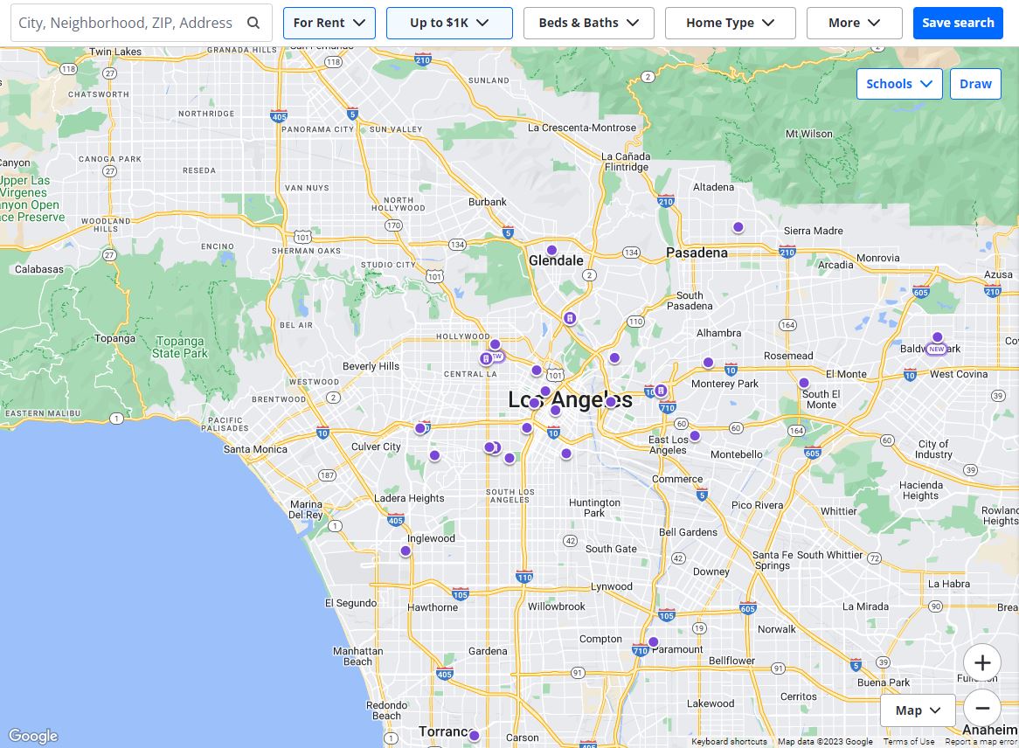
Task: Select the listing marker near South El Monte
Action: pos(804,384)
